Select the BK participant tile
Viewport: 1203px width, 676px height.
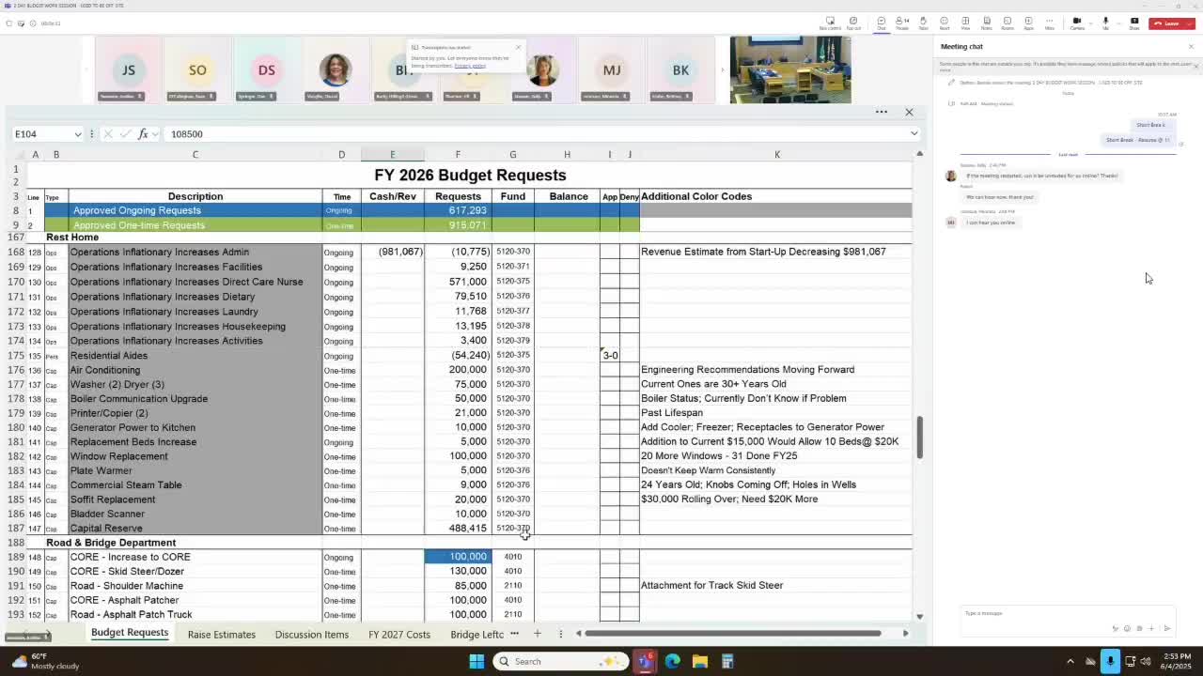[680, 69]
